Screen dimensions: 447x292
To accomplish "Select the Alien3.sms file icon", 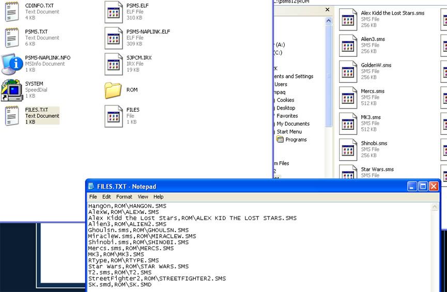I will [348, 45].
